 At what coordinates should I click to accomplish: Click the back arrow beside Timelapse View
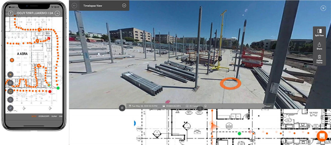click(74, 5)
